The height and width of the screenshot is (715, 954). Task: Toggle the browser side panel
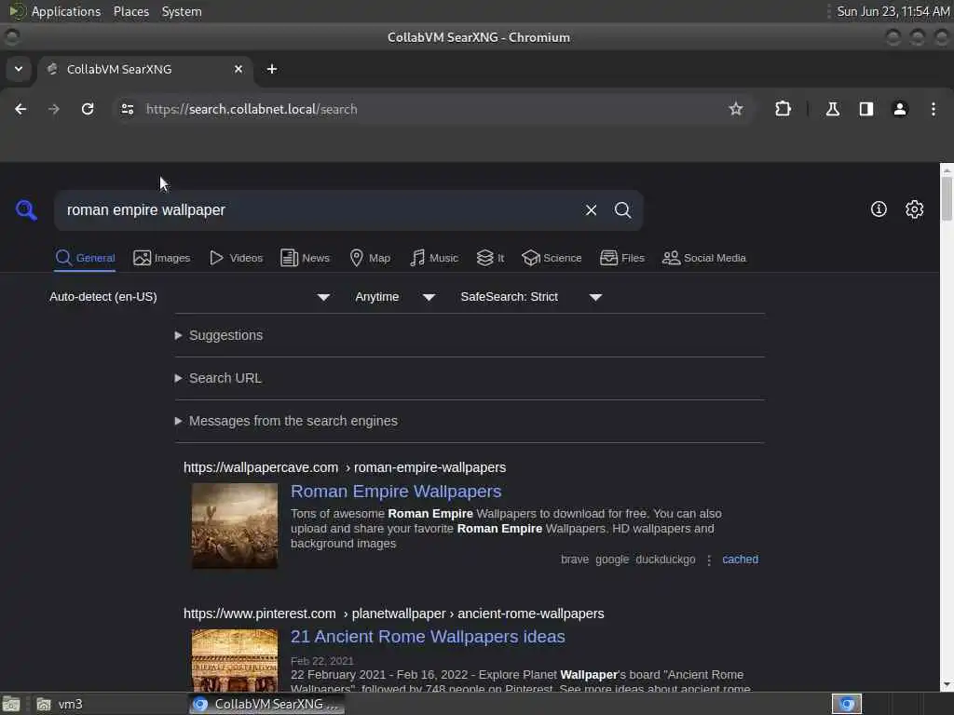coord(865,109)
